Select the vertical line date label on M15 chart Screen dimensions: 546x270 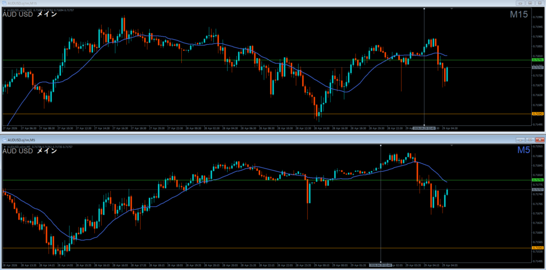424,129
